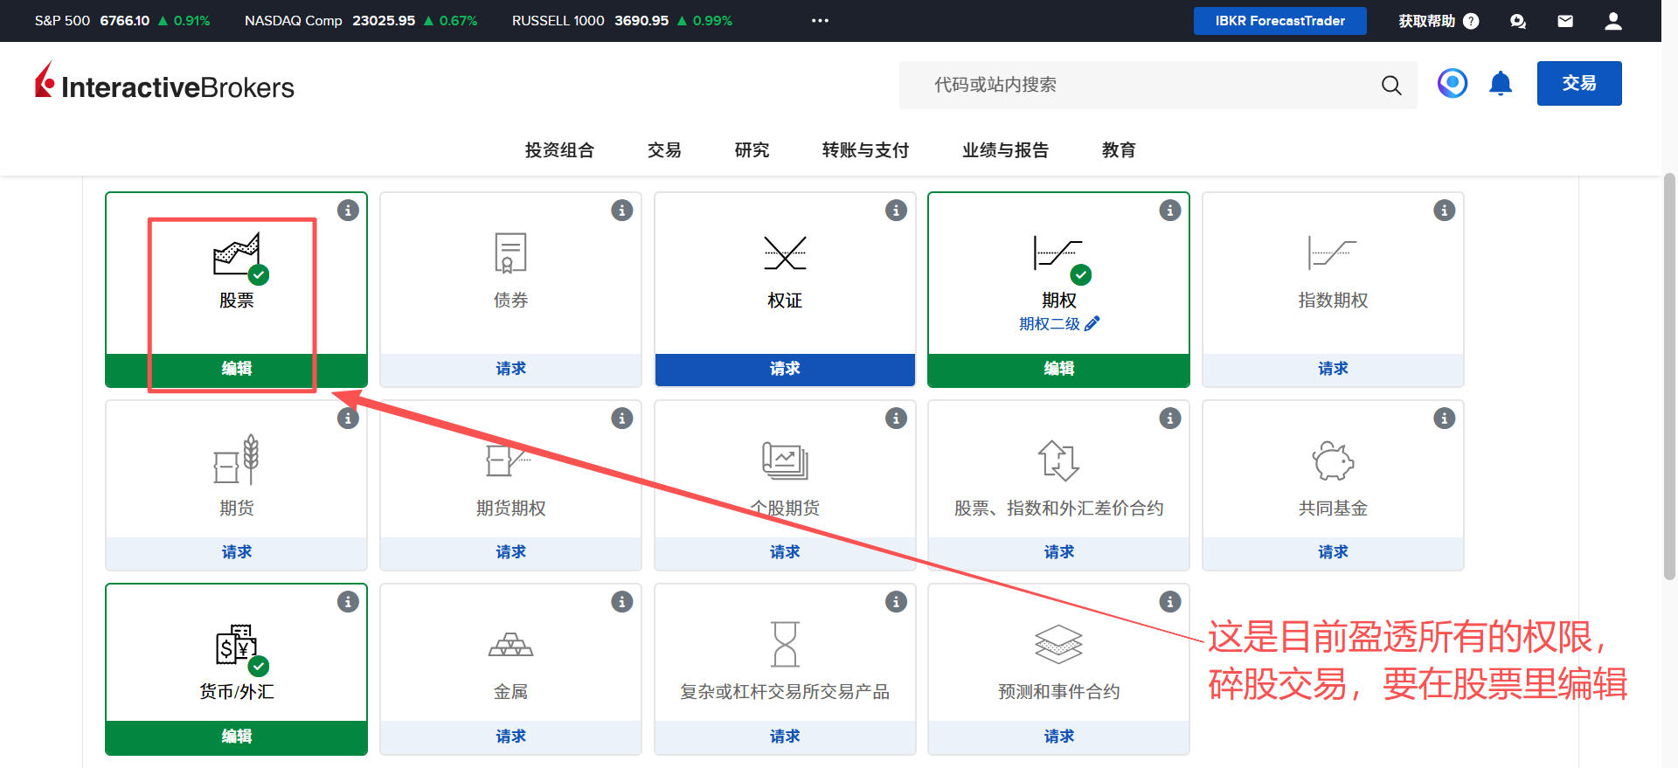Edit options level via 期权二级 pencil icon
This screenshot has height=768, width=1678.
pos(1092,323)
